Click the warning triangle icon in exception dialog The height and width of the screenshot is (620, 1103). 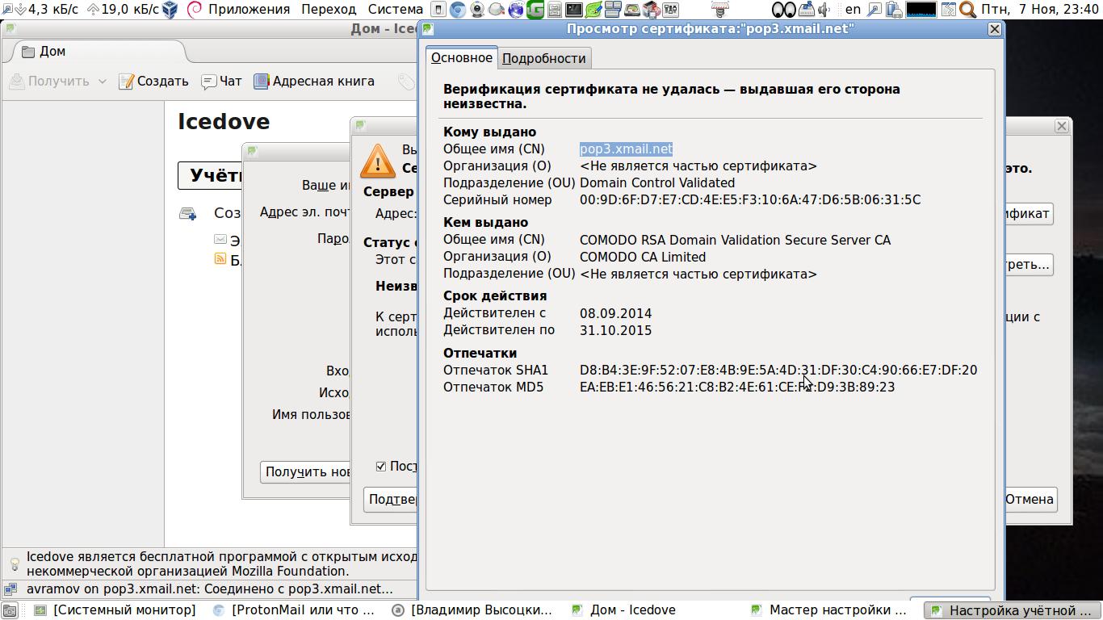[x=378, y=161]
